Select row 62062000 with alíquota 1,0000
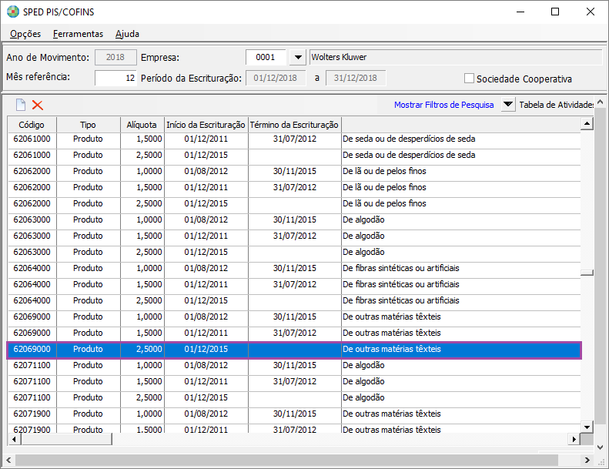The height and width of the screenshot is (469, 609). [x=294, y=172]
